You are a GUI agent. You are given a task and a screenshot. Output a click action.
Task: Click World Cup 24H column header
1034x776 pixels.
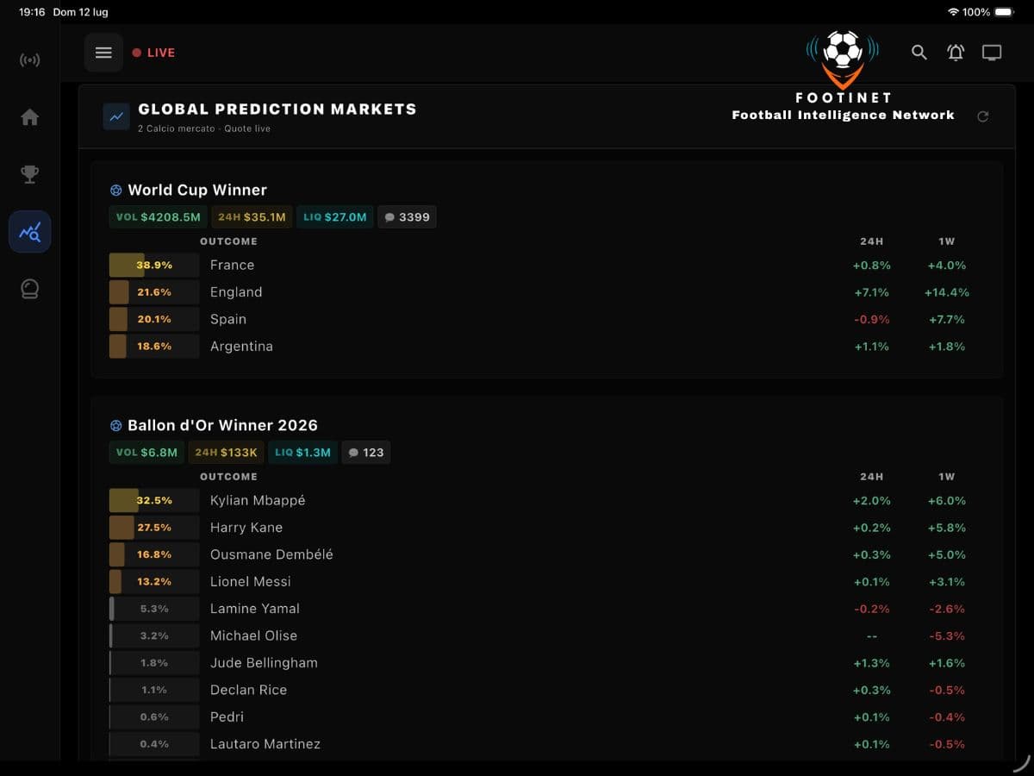(871, 241)
